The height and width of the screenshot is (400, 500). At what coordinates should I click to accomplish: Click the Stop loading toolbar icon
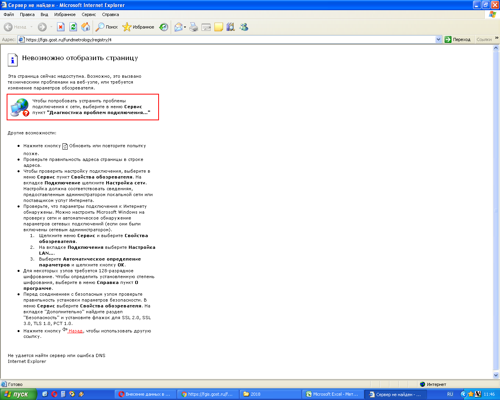[61, 27]
